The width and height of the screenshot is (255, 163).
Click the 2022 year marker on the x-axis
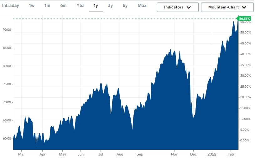tap(212, 154)
